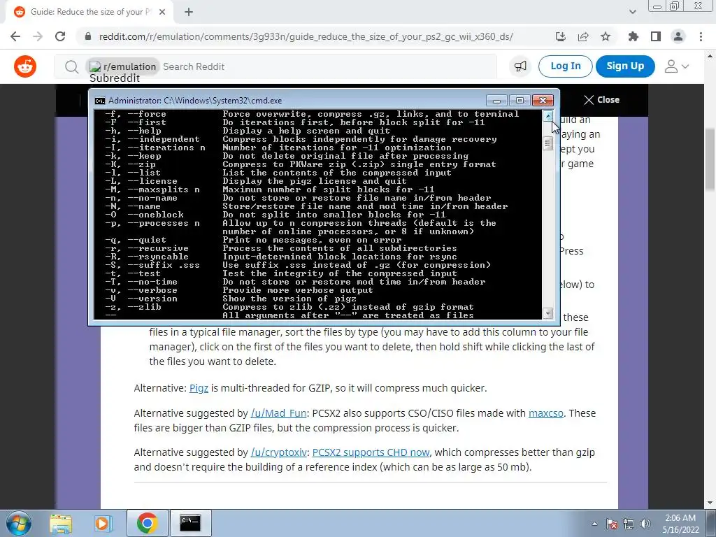Open the /u/cryptoxiv user link

(278, 452)
